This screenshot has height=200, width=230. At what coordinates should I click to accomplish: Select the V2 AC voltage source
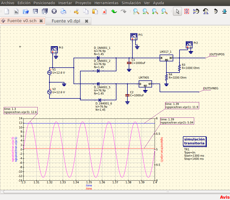coord(49,92)
